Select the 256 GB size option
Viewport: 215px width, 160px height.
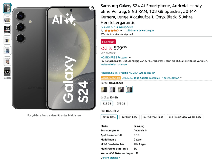[x=121, y=104]
